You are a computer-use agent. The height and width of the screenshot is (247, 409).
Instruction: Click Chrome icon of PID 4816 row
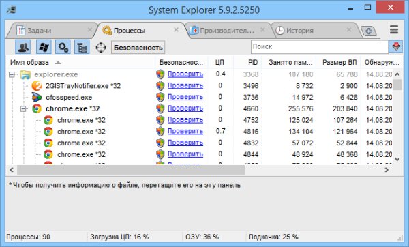48,132
